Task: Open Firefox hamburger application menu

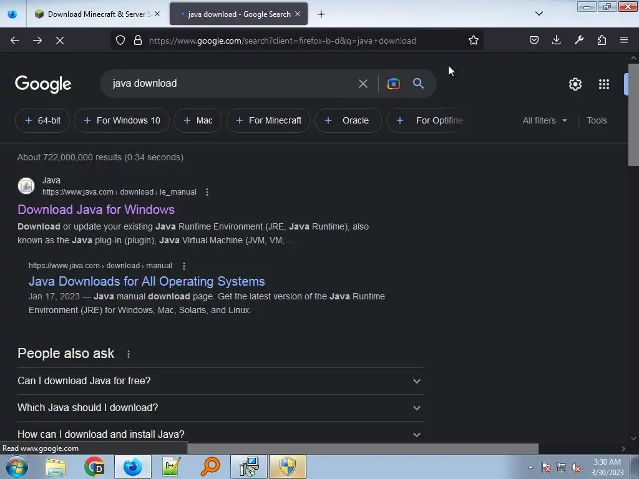Action: pyautogui.click(x=624, y=40)
